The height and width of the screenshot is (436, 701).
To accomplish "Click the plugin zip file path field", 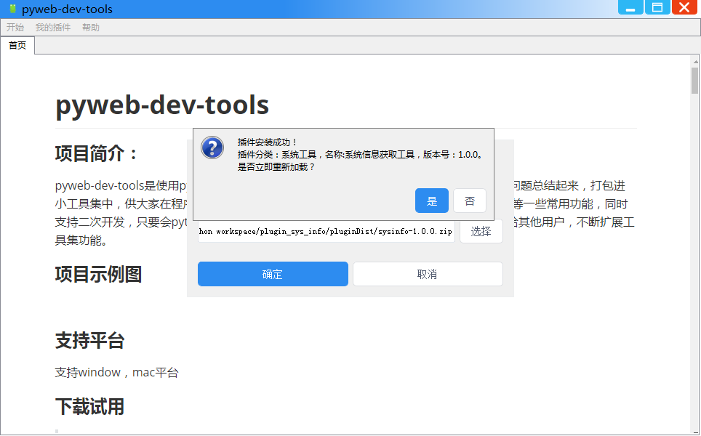I will pyautogui.click(x=326, y=231).
